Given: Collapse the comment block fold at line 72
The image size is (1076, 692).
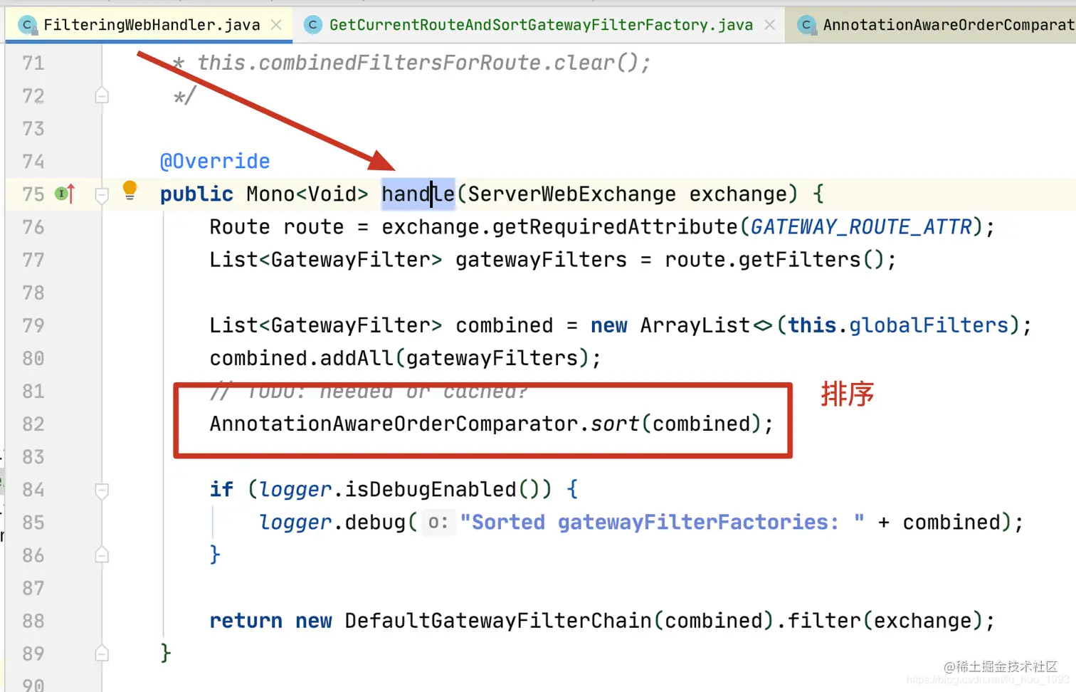Looking at the screenshot, I should [x=102, y=95].
